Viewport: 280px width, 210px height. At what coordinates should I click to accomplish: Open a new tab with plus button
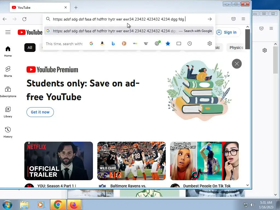click(x=76, y=7)
